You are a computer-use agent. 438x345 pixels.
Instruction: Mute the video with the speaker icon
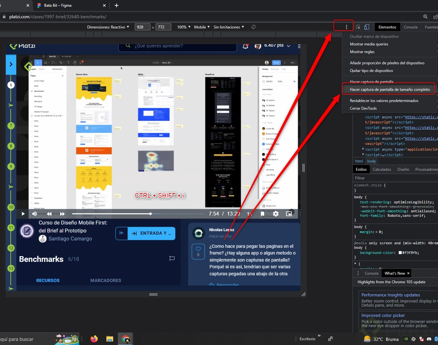point(35,214)
